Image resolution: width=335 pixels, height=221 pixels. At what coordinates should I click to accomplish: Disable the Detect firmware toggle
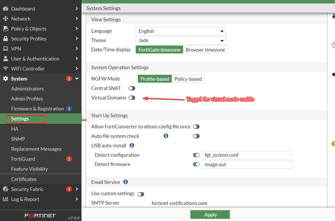click(196, 164)
